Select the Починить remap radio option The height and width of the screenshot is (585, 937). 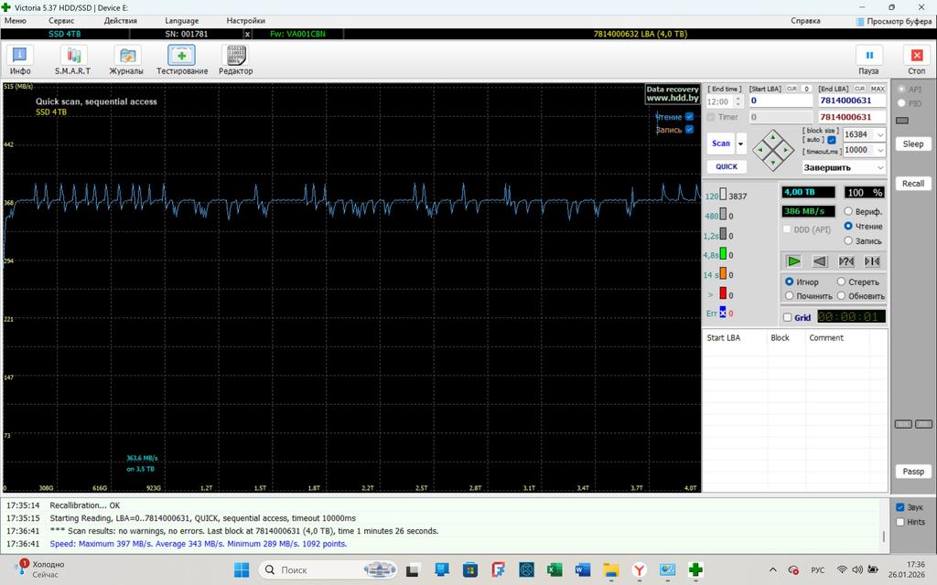coord(790,296)
